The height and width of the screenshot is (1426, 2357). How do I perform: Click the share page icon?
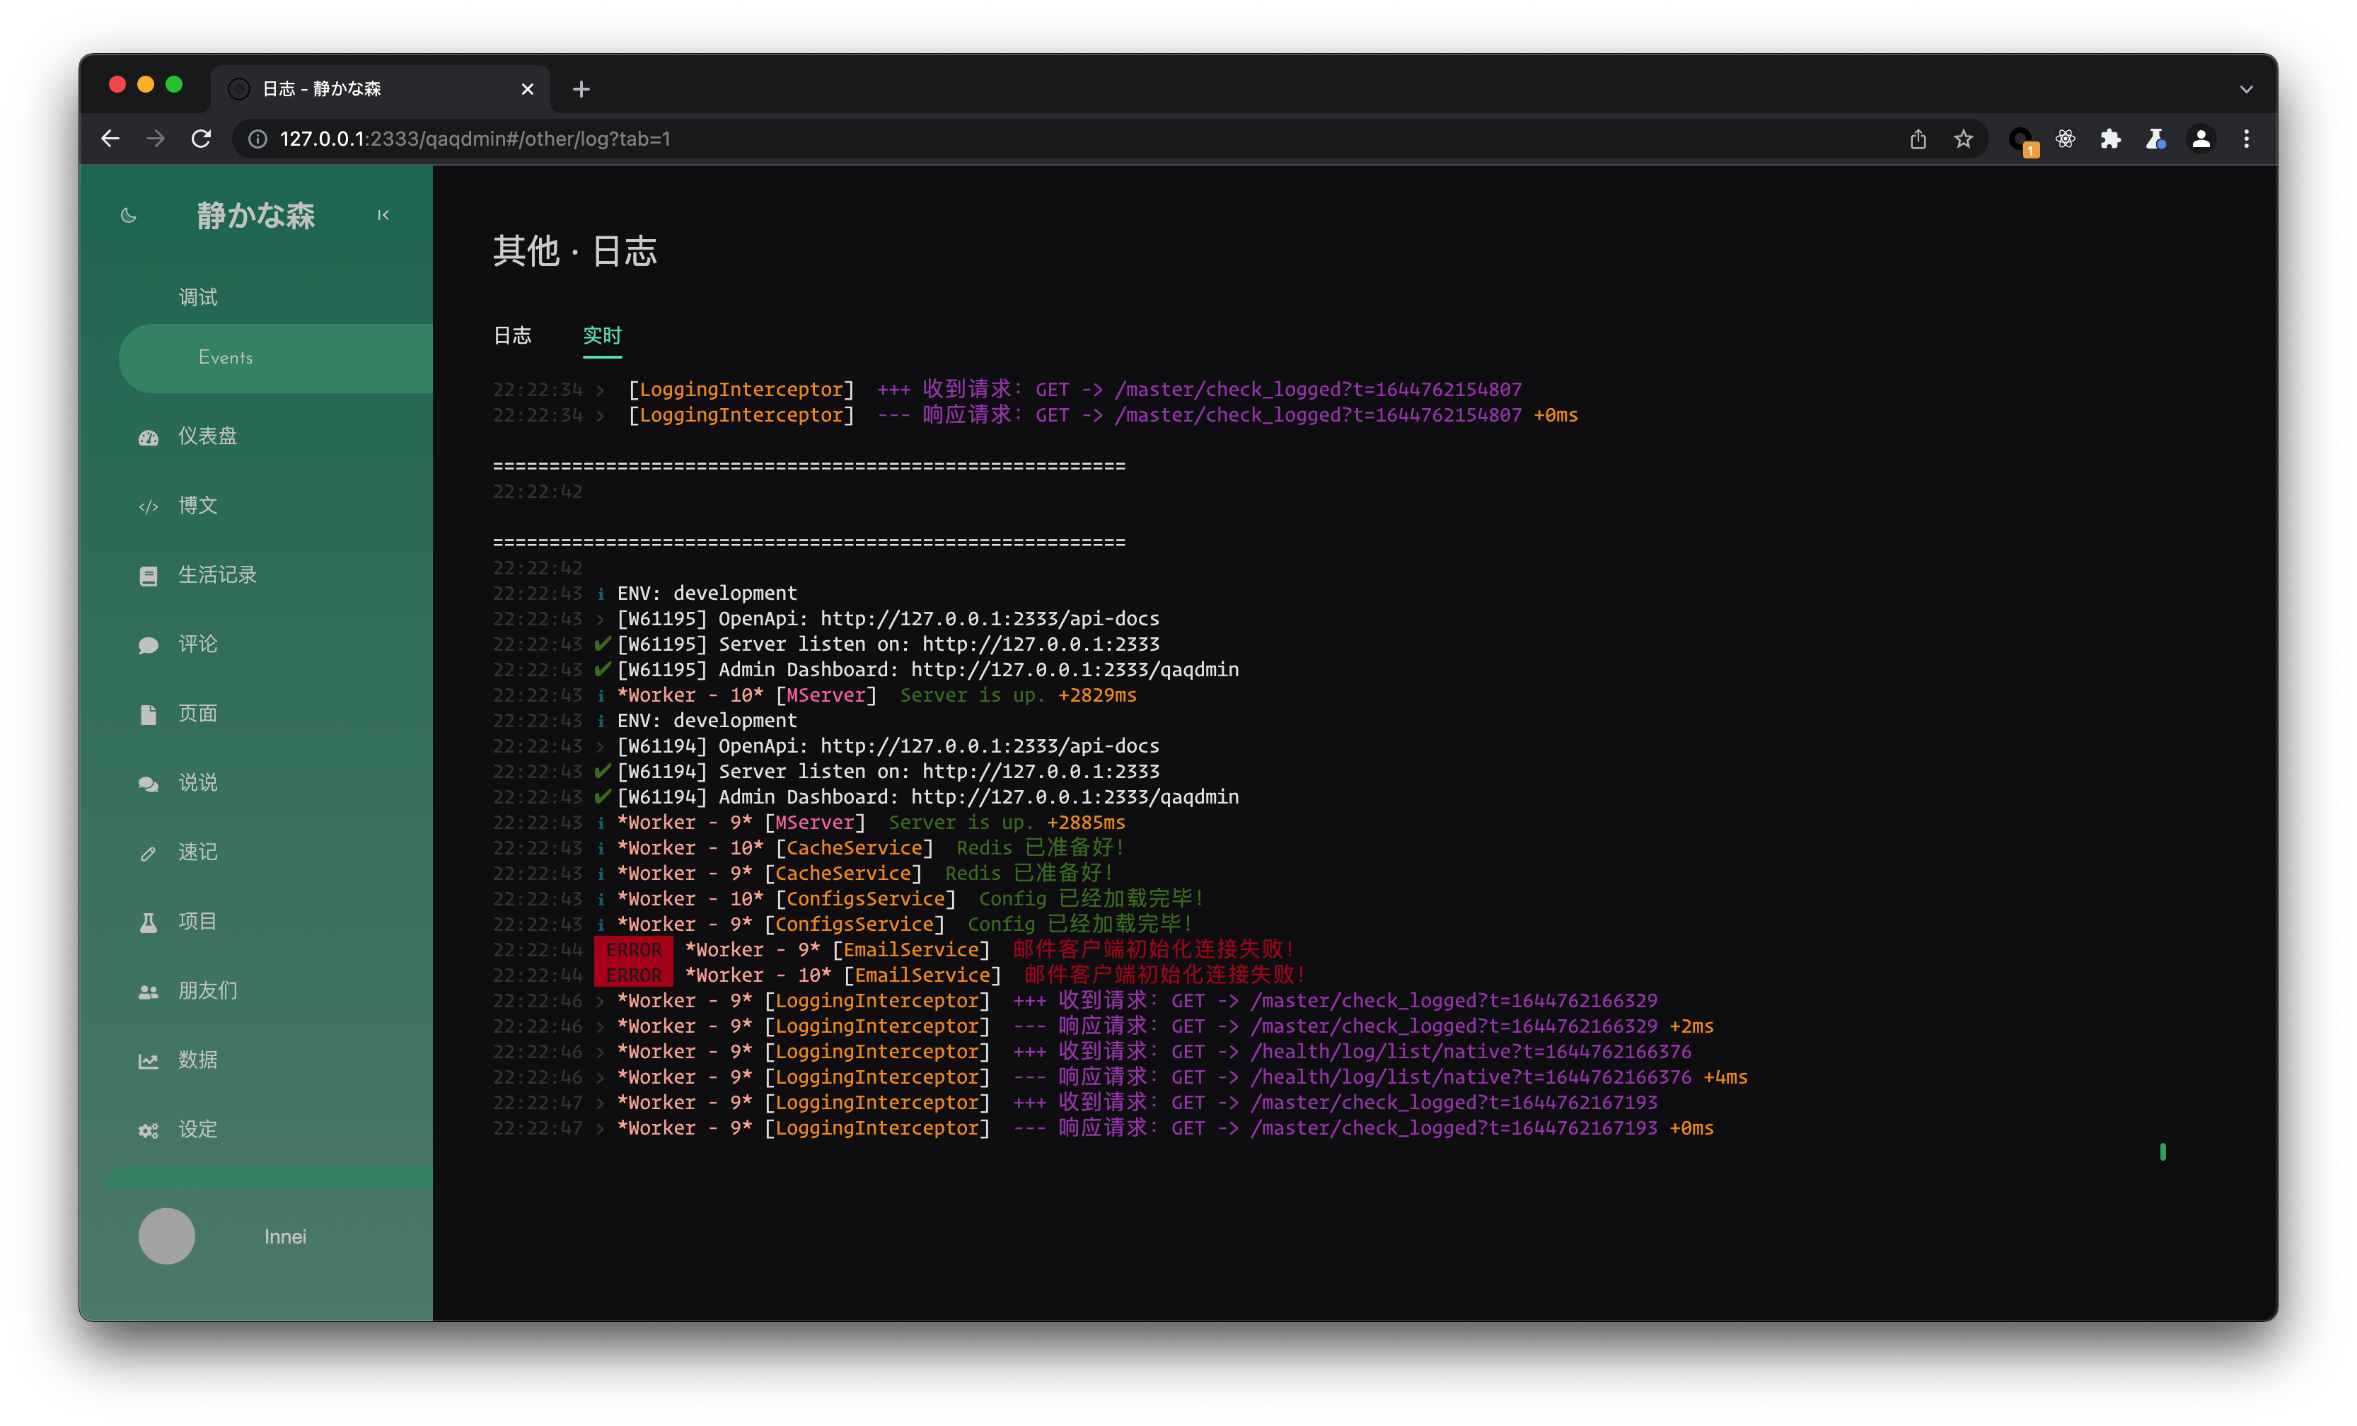coord(1918,139)
